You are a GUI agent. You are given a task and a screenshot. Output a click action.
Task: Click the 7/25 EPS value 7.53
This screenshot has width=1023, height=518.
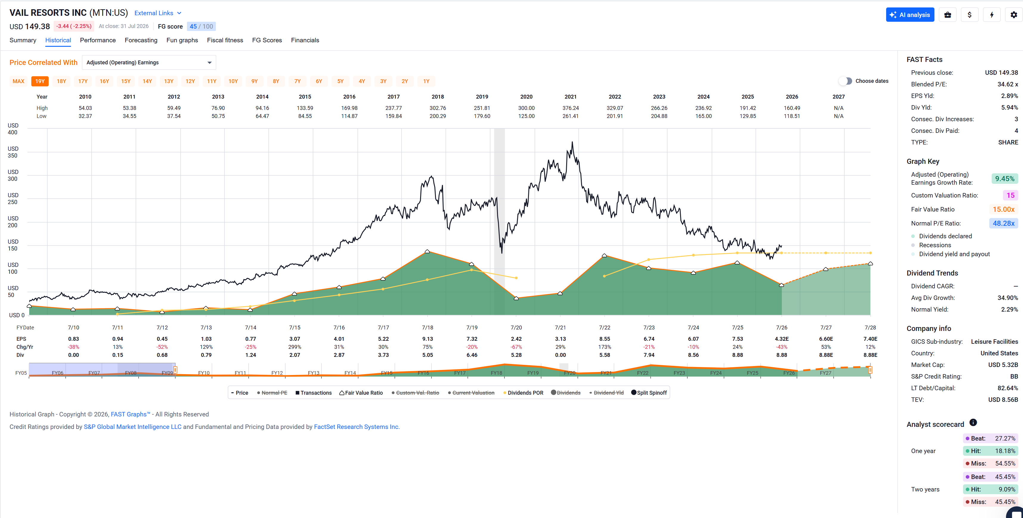pyautogui.click(x=737, y=339)
